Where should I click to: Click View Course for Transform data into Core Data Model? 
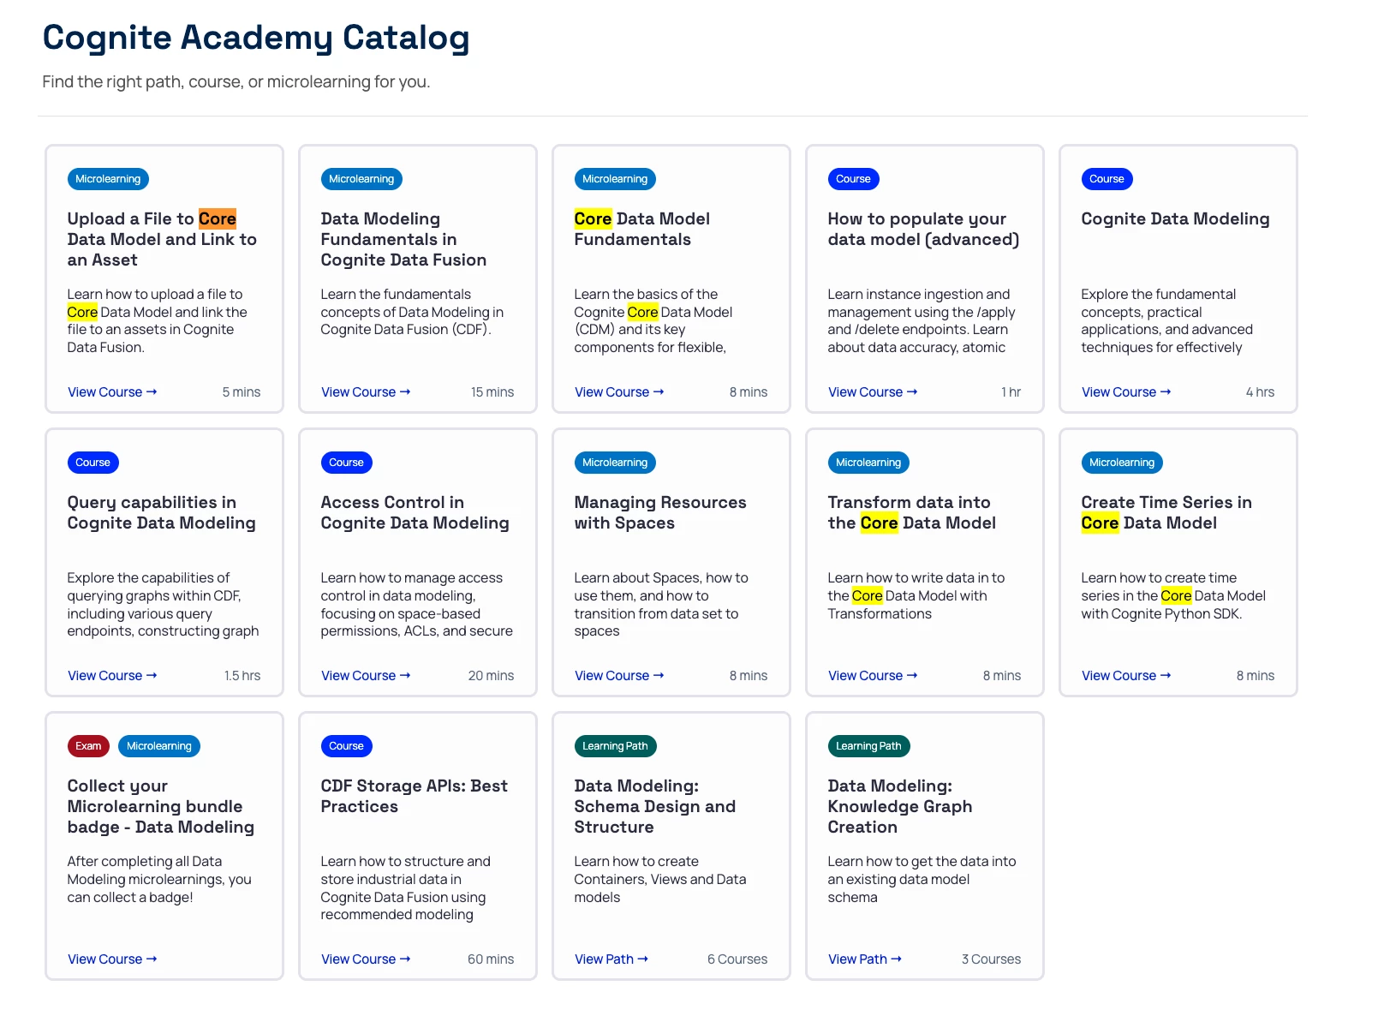click(872, 676)
